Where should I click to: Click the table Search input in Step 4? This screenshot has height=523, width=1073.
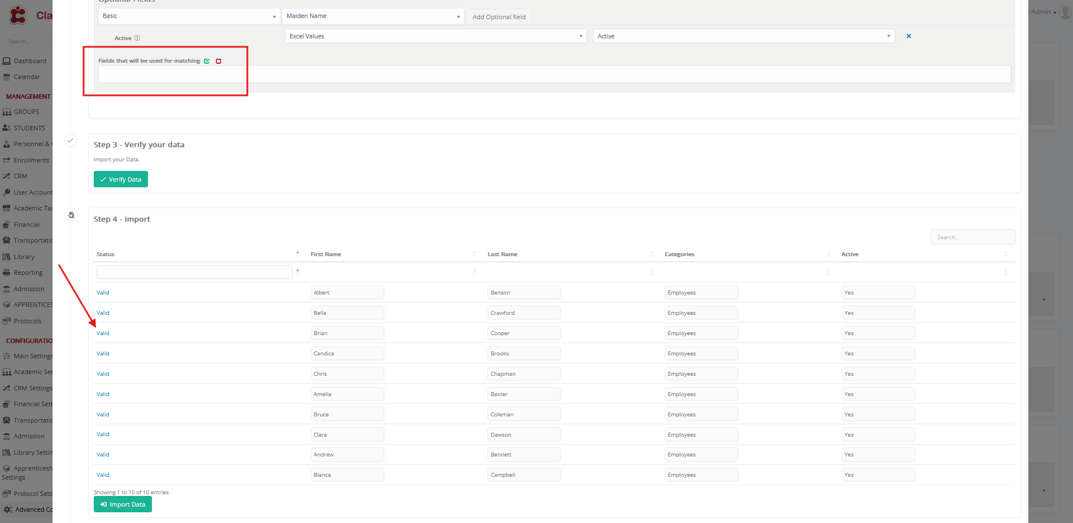[972, 238]
